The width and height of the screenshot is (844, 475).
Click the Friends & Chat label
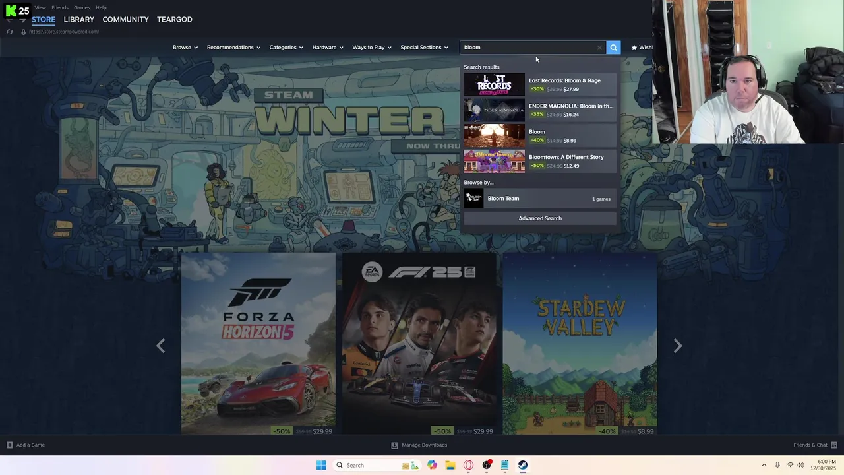[x=810, y=445]
